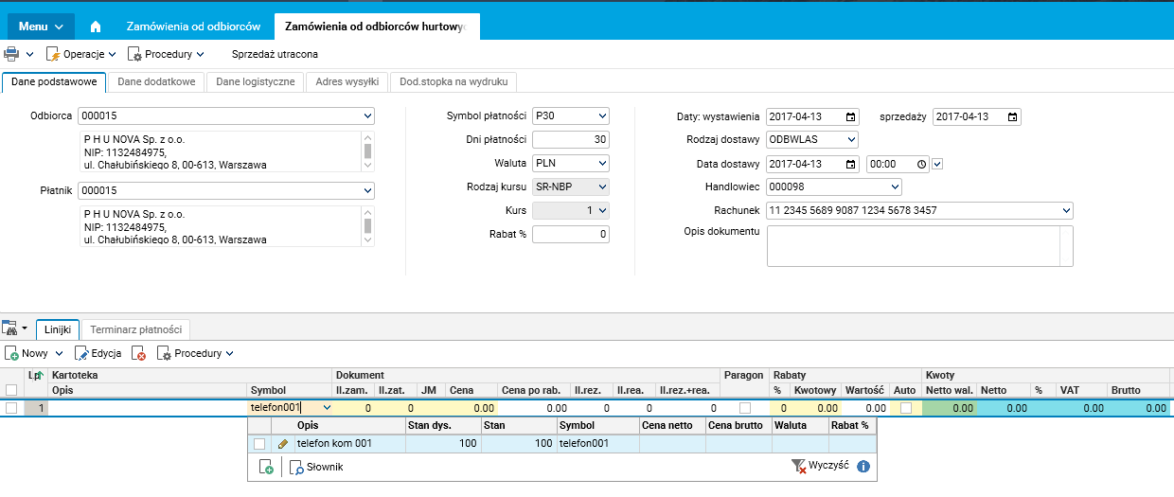Expand the Rachunek bank account dropdown
The width and height of the screenshot is (1174, 497).
point(1066,210)
